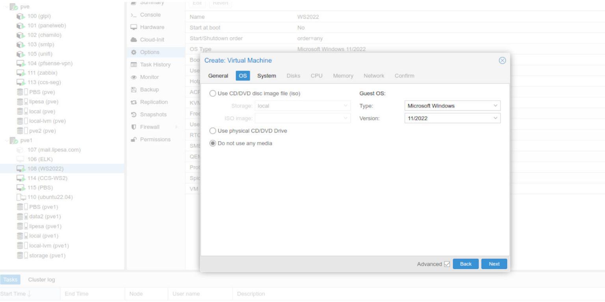The height and width of the screenshot is (302, 605).
Task: Click the Backup floppy-disk icon
Action: coord(133,89)
